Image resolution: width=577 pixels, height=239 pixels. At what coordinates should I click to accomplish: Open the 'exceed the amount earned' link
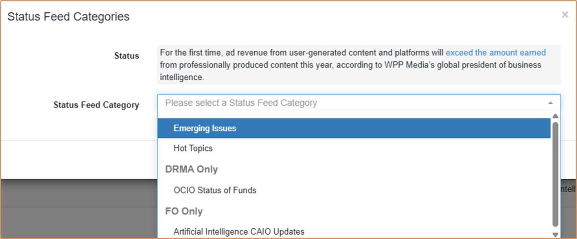496,53
